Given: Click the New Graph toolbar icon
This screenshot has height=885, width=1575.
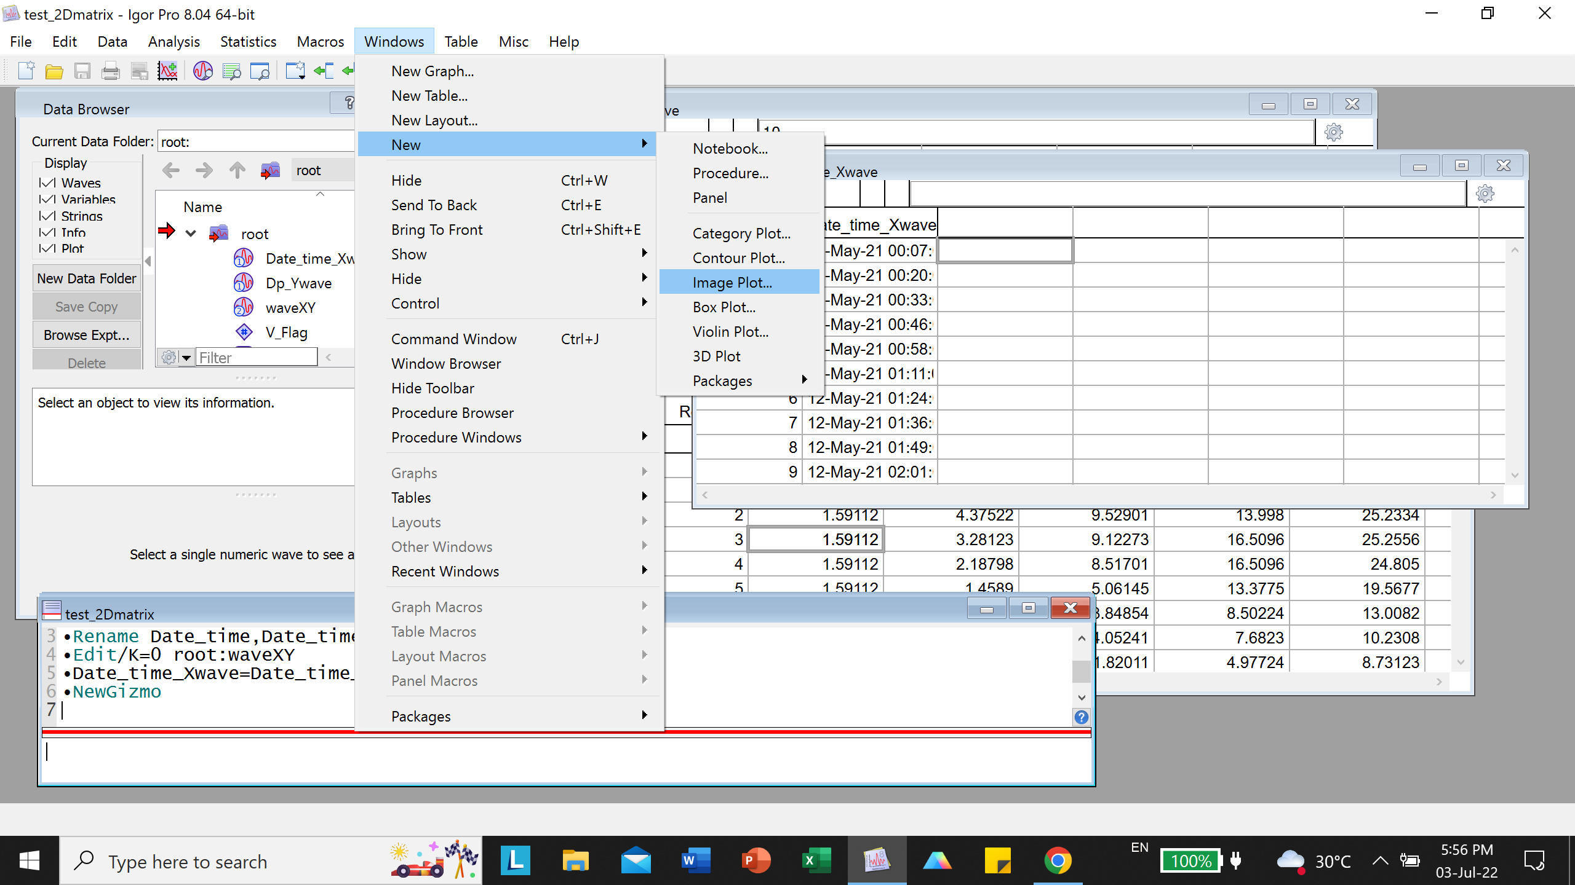Looking at the screenshot, I should (168, 70).
